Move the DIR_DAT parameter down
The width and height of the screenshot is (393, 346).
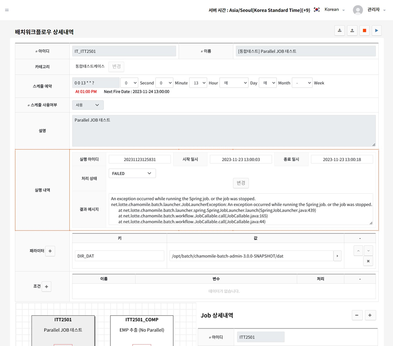coord(368,251)
